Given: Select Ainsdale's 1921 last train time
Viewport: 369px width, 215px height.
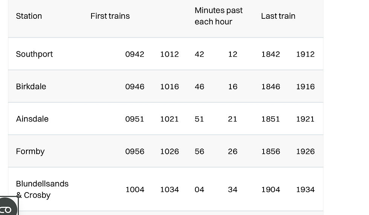Looking at the screenshot, I should (x=305, y=119).
